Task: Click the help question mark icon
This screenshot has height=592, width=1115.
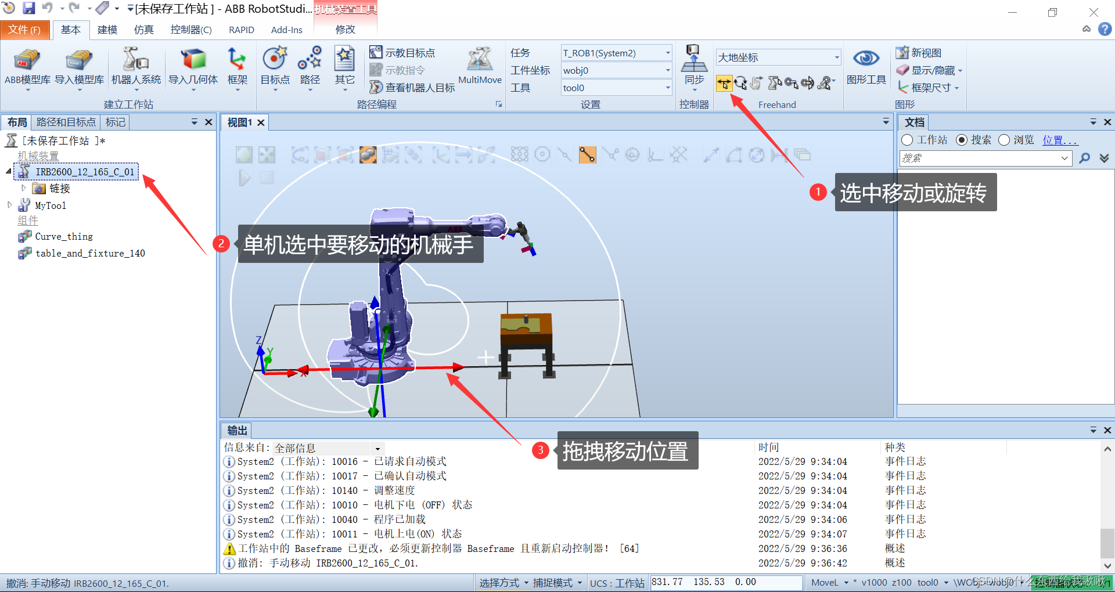Action: (1105, 29)
